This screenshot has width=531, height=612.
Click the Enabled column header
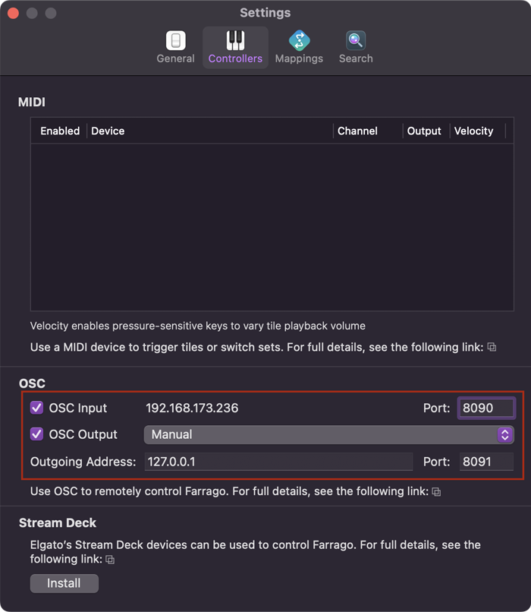tap(60, 131)
